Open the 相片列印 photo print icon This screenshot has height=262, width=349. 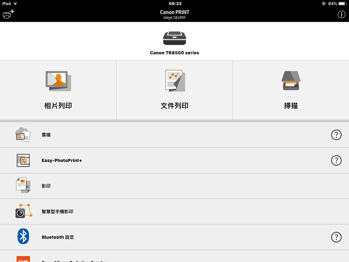pos(58,81)
